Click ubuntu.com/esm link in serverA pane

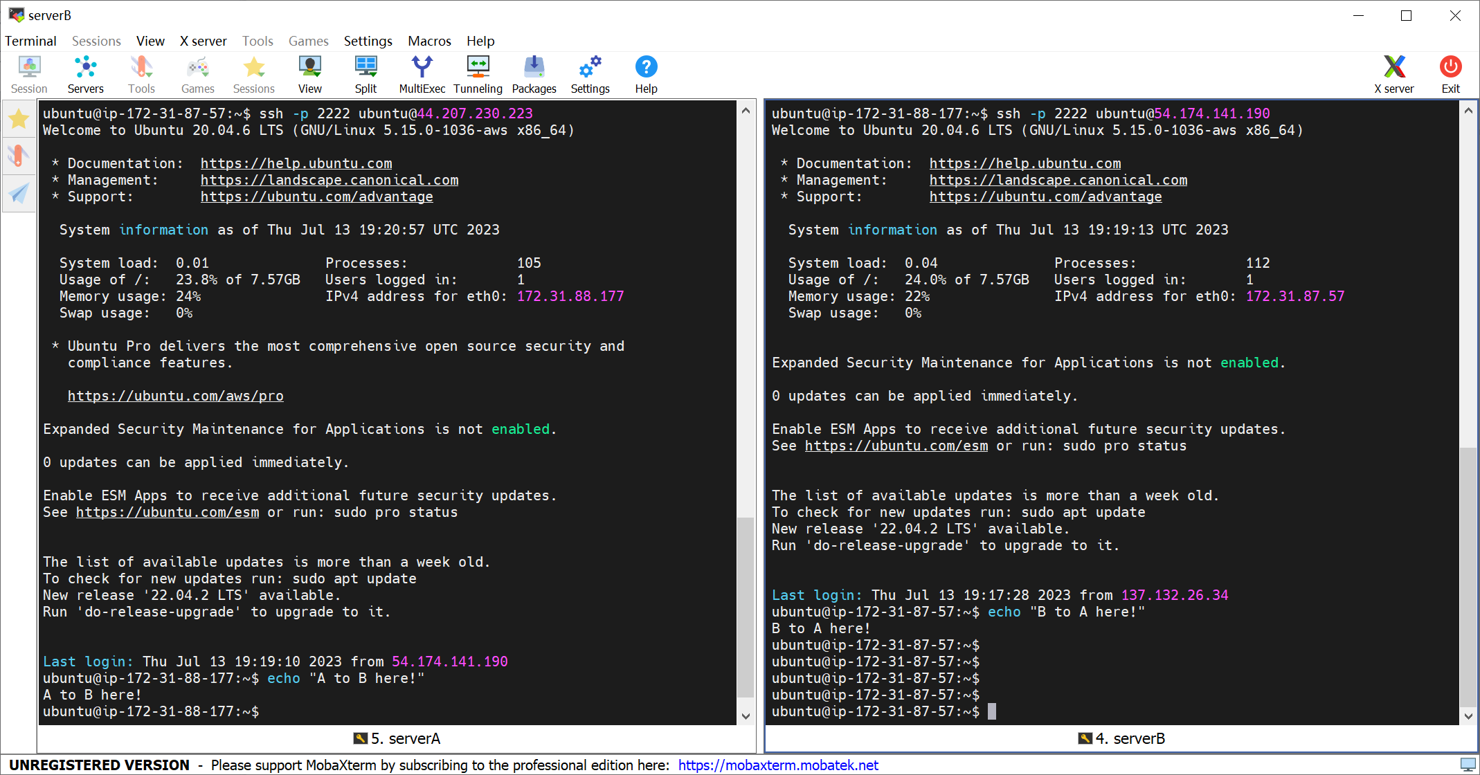tap(168, 512)
